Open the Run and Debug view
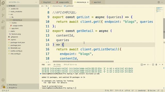 [x=3, y=21]
